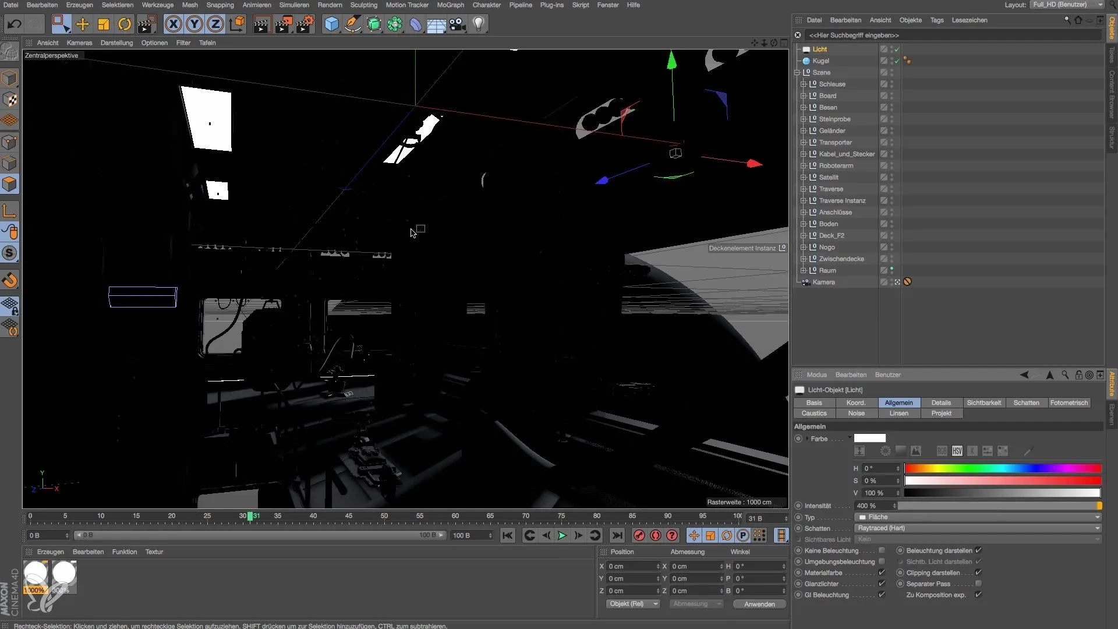Expand the Raum tree item
This screenshot has height=629, width=1118.
click(x=804, y=270)
